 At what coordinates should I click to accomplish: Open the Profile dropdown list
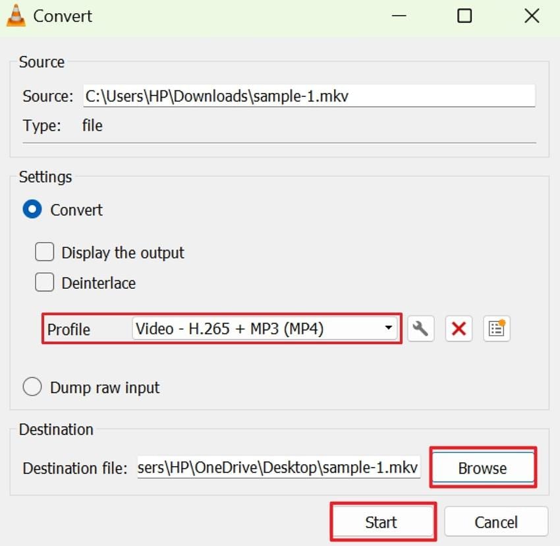click(387, 328)
